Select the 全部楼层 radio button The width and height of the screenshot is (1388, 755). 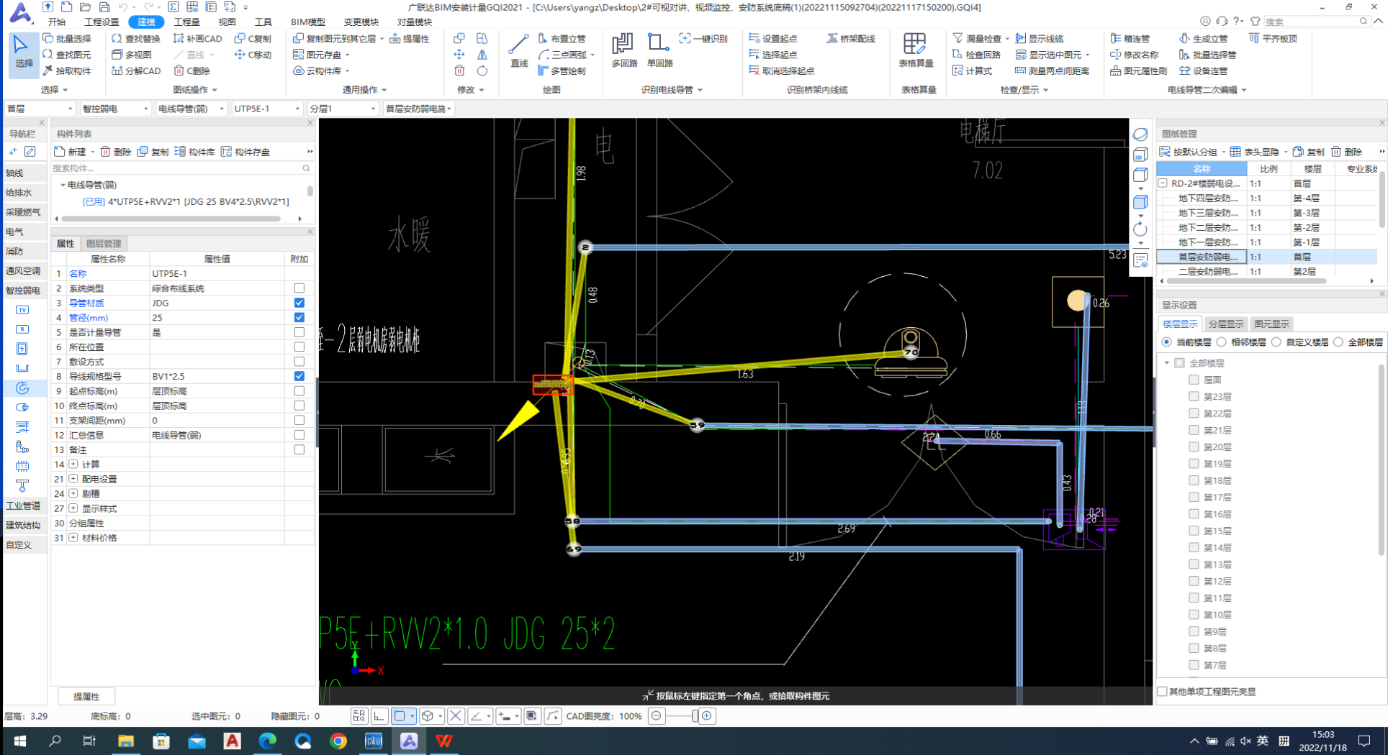point(1338,342)
